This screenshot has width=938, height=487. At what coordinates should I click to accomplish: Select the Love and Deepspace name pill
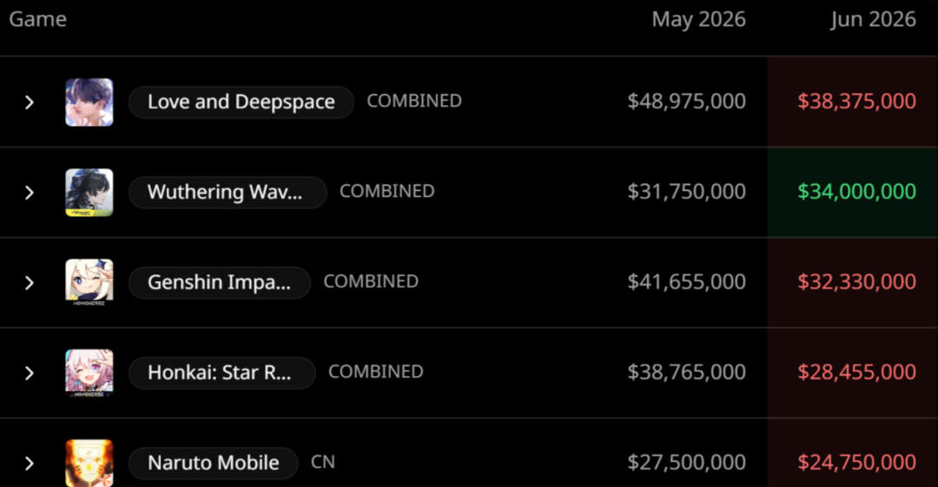[241, 102]
